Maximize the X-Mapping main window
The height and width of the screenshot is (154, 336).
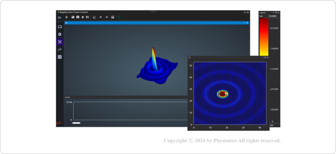point(245,12)
